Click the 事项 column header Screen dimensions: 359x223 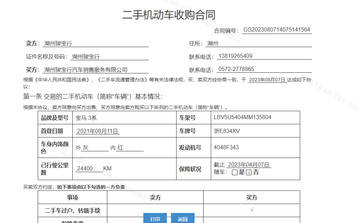73,197
